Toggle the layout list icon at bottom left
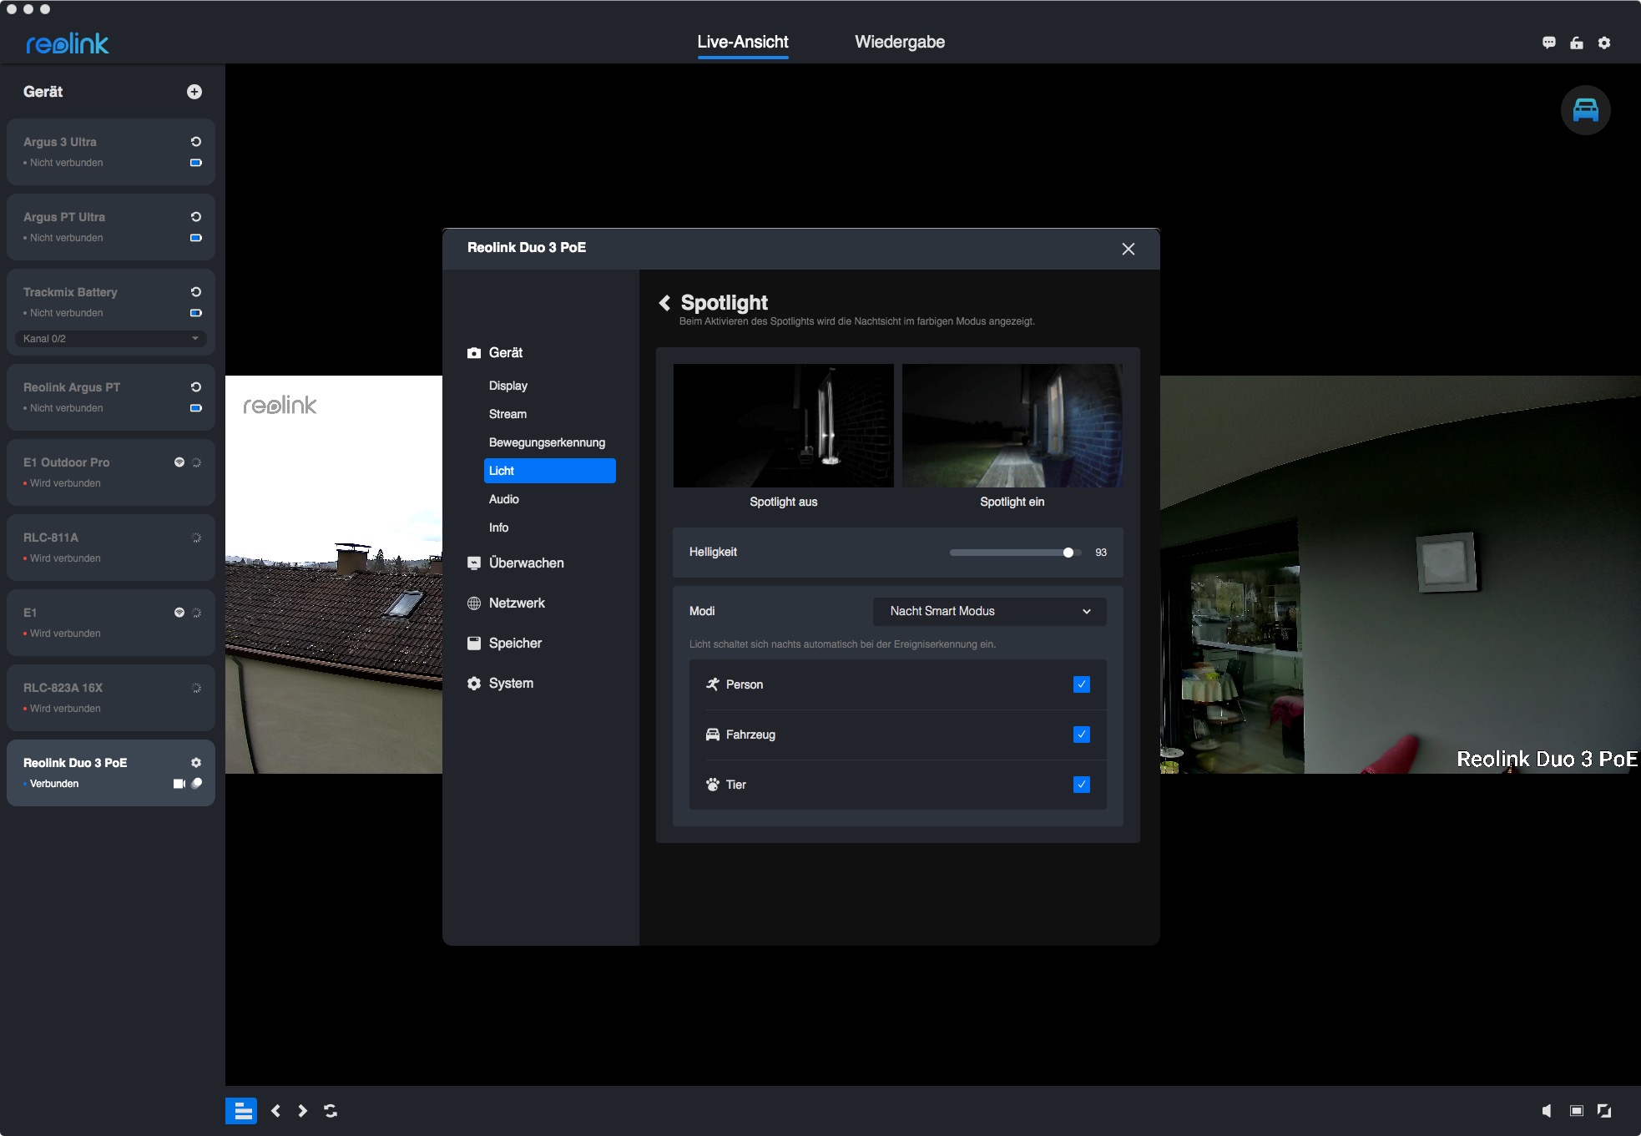 click(x=241, y=1111)
